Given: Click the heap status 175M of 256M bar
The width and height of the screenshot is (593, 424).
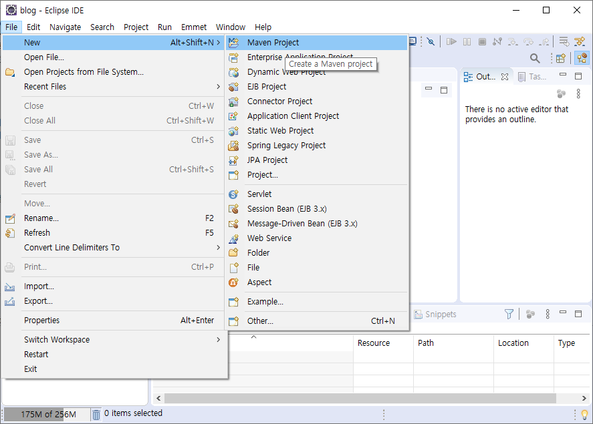Looking at the screenshot, I should pyautogui.click(x=48, y=414).
